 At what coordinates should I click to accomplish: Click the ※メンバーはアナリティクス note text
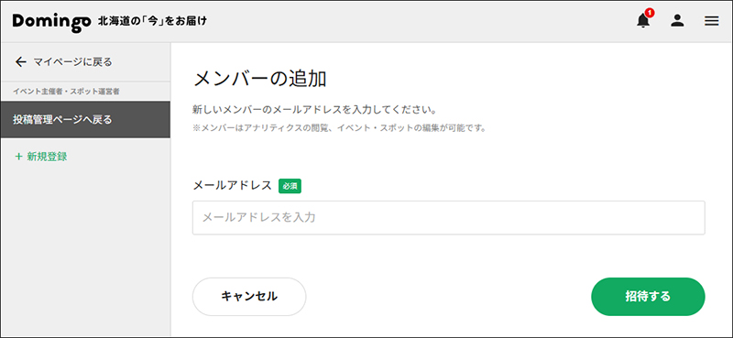click(339, 128)
